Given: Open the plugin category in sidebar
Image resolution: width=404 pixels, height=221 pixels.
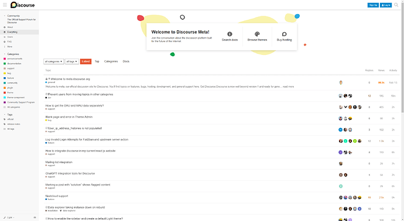Looking at the screenshot, I should pos(10,88).
